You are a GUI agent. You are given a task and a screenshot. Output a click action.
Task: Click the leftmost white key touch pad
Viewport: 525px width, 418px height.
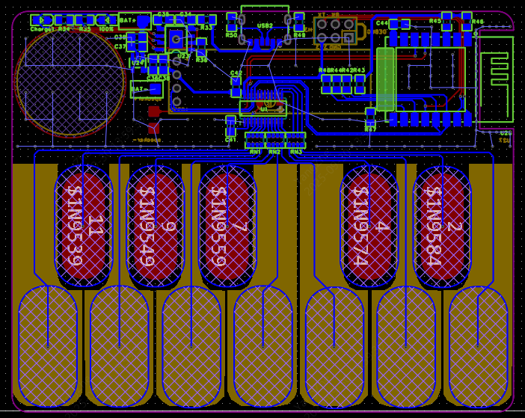(x=48, y=345)
